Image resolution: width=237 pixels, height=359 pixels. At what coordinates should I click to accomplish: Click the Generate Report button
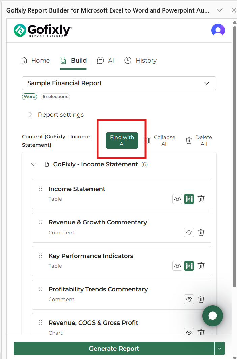point(114,349)
